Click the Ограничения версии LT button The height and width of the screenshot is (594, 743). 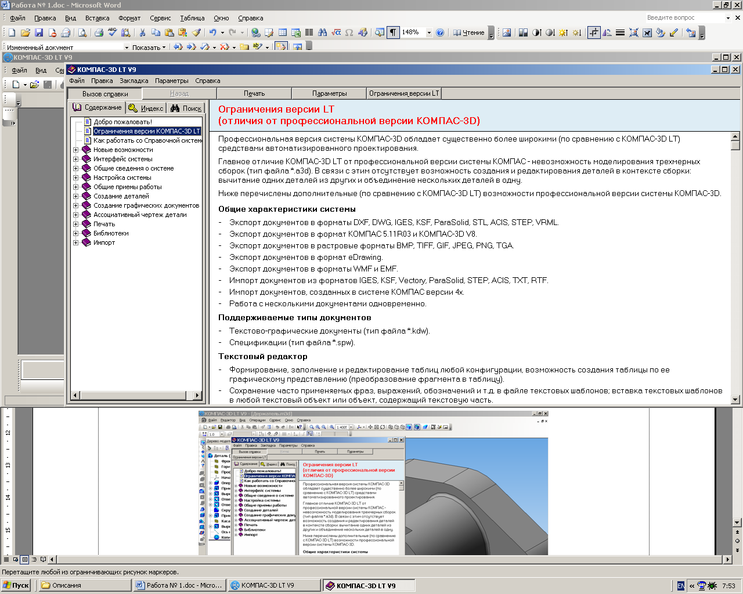click(x=404, y=93)
